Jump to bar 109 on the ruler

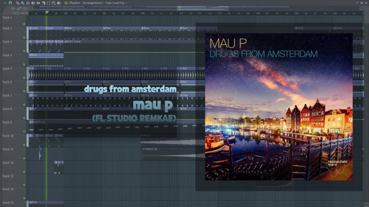click(x=143, y=13)
